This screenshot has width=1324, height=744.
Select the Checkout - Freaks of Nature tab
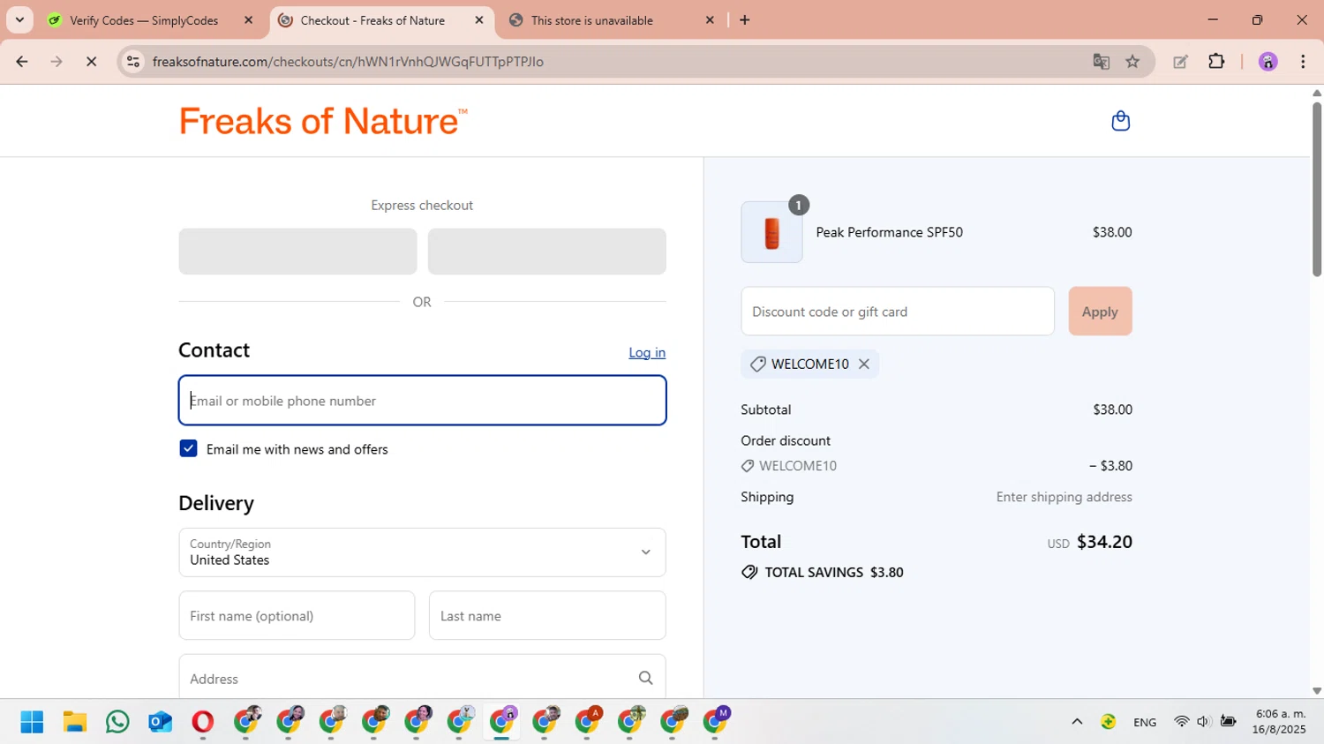[372, 20]
